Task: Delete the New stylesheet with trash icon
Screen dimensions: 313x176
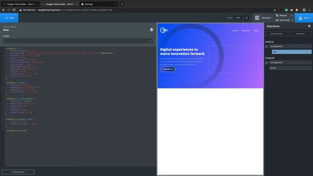Action: pyautogui.click(x=152, y=30)
